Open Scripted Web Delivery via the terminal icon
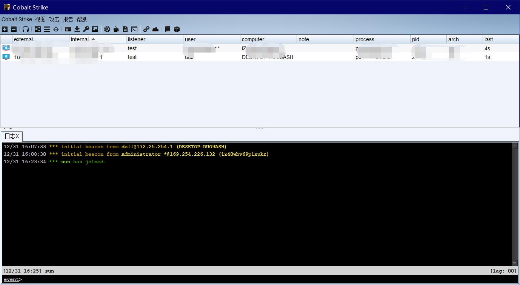520x285 pixels. pyautogui.click(x=134, y=29)
